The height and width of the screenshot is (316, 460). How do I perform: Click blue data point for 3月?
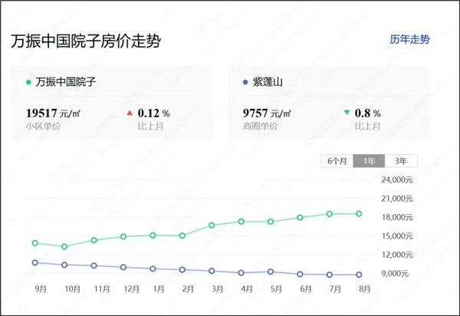212,271
